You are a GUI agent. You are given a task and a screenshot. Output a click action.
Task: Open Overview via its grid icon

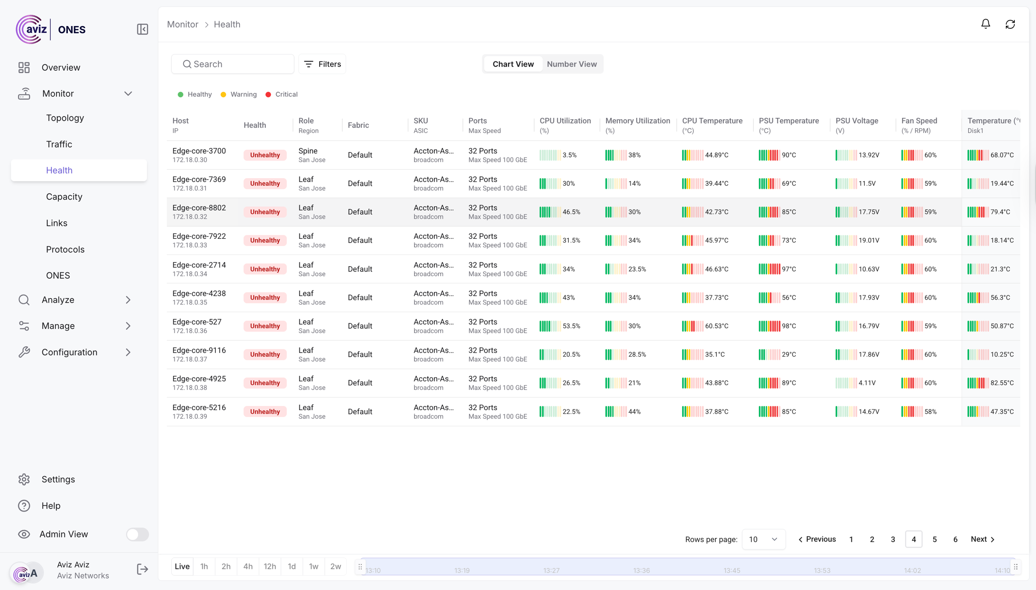24,67
